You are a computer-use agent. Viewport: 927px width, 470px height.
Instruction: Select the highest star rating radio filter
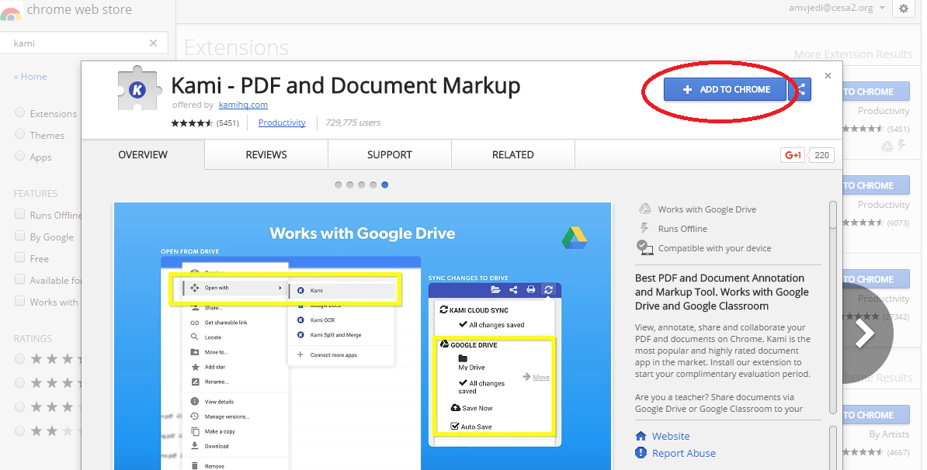pyautogui.click(x=19, y=359)
